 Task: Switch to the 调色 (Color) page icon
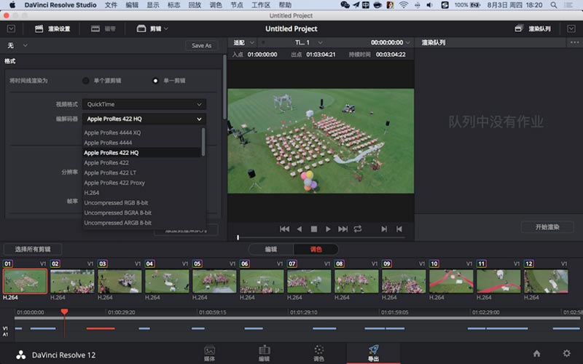point(318,352)
